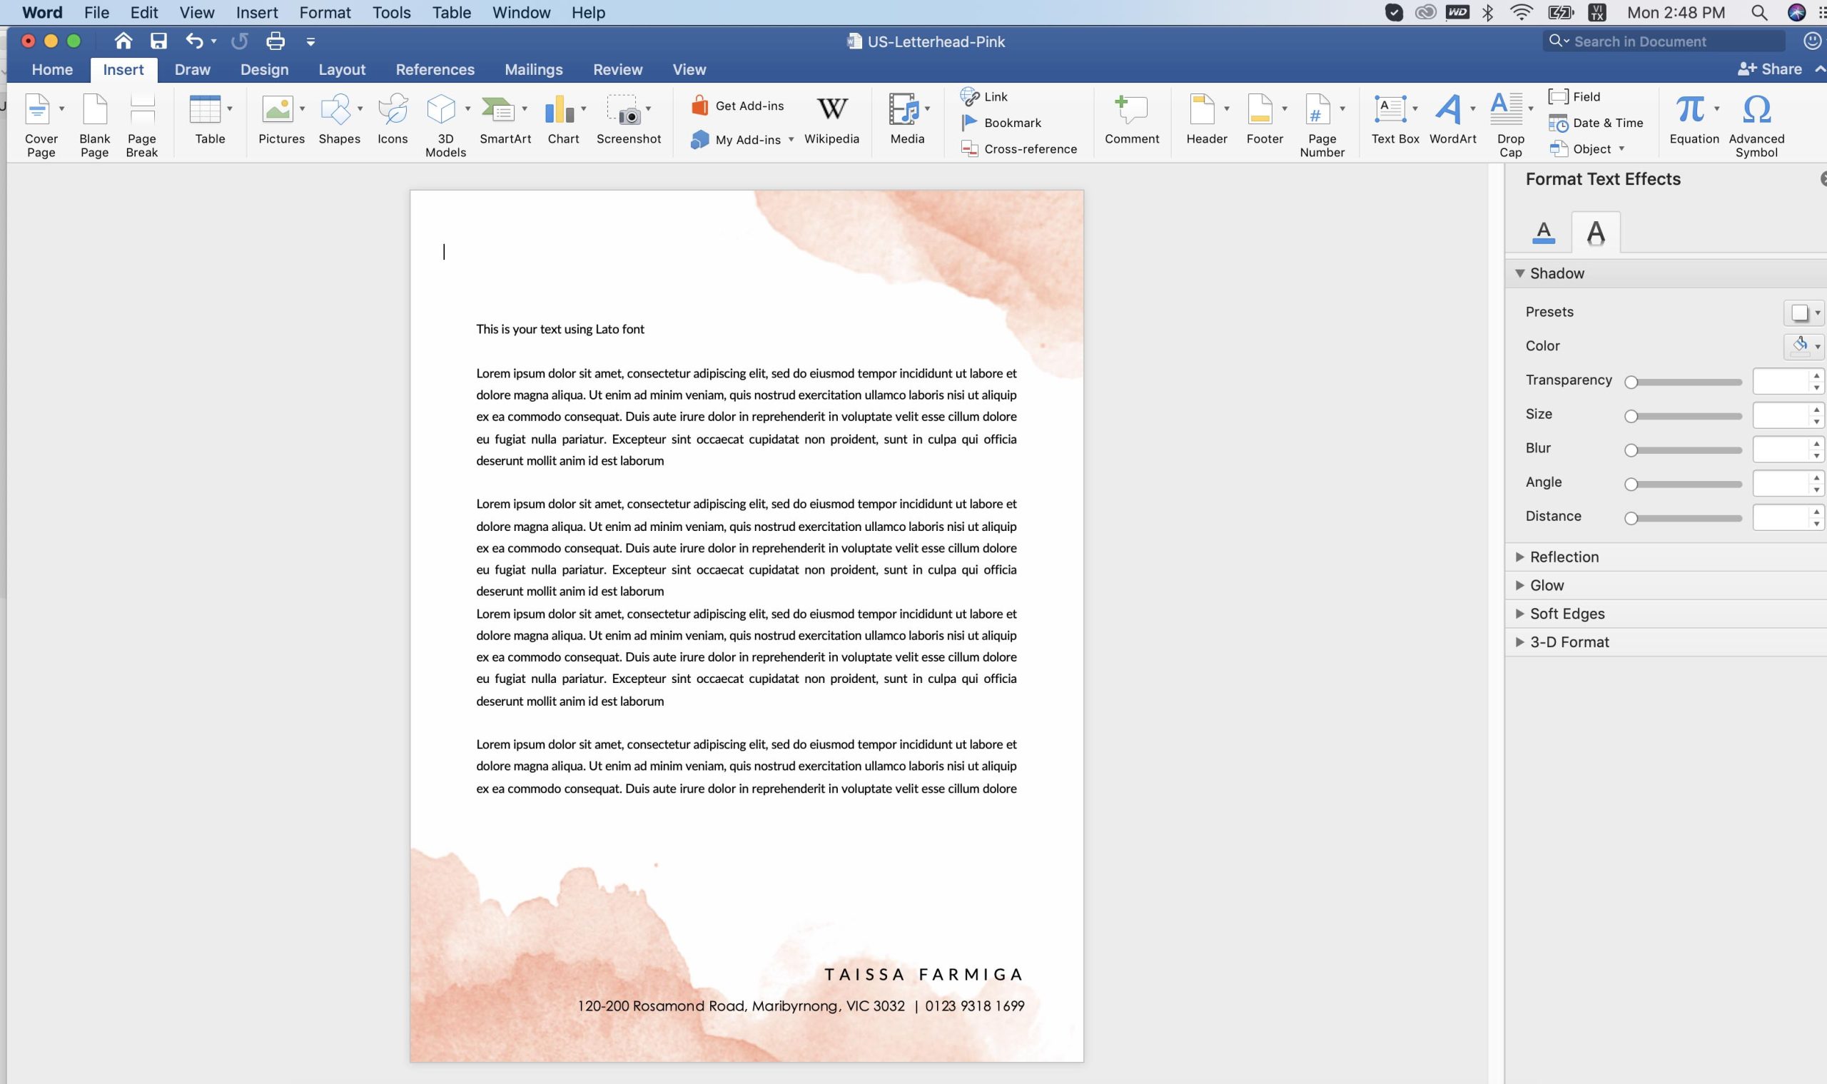Expand the 3-D Format section
The height and width of the screenshot is (1084, 1827).
tap(1519, 642)
